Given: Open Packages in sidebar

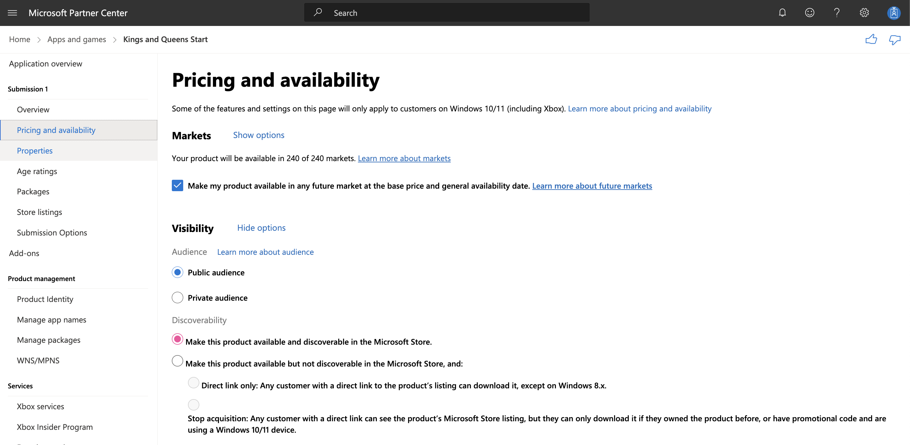Looking at the screenshot, I should pos(33,191).
